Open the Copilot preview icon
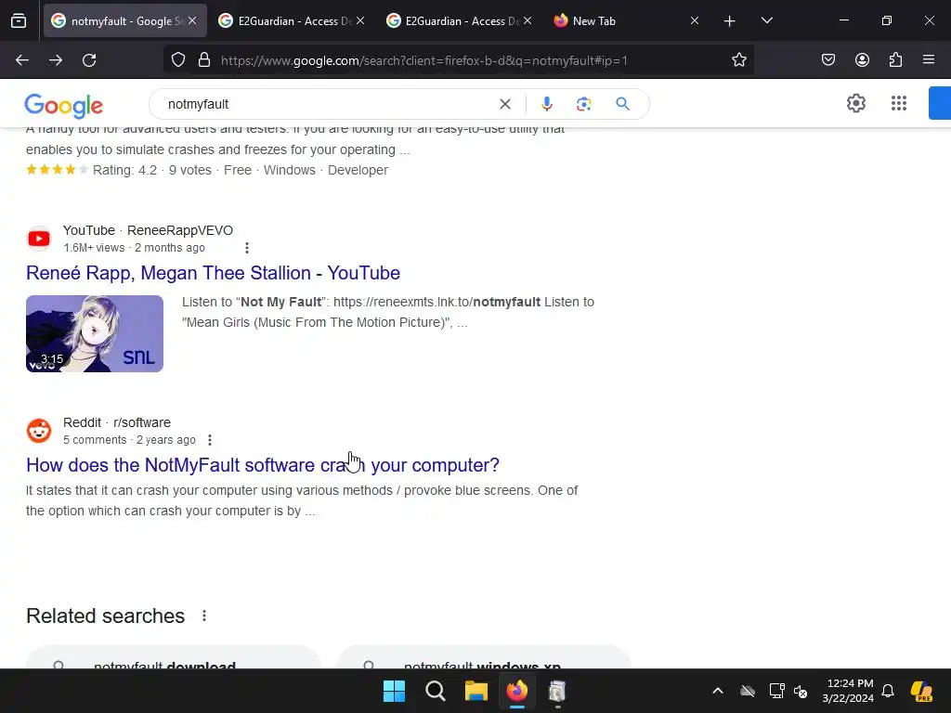Viewport: 951px width, 713px height. pos(922,691)
